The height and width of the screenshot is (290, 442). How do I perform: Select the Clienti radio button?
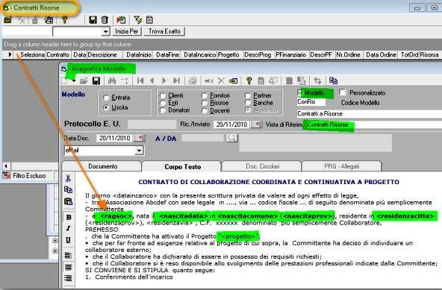coord(163,95)
